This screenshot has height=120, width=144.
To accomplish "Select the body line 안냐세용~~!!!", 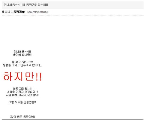I will pyautogui.click(x=22, y=52).
